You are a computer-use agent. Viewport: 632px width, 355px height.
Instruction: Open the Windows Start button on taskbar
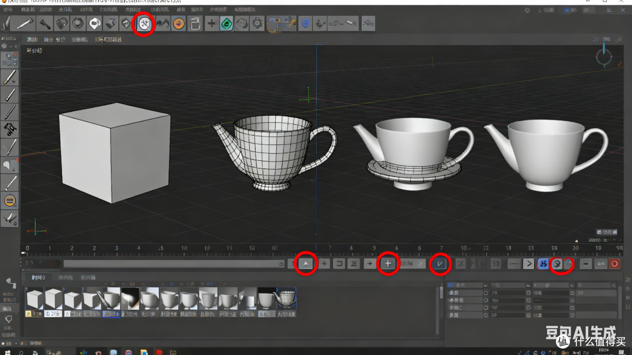(x=7, y=353)
